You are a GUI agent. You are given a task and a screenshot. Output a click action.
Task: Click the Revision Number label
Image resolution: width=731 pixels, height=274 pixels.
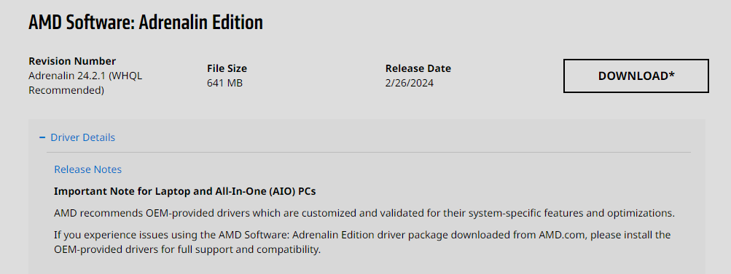(72, 61)
